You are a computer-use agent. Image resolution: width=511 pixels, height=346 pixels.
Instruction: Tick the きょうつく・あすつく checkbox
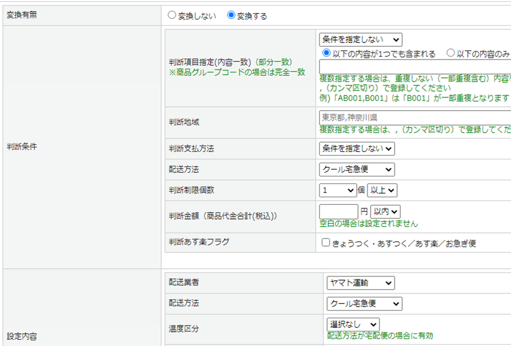(326, 242)
